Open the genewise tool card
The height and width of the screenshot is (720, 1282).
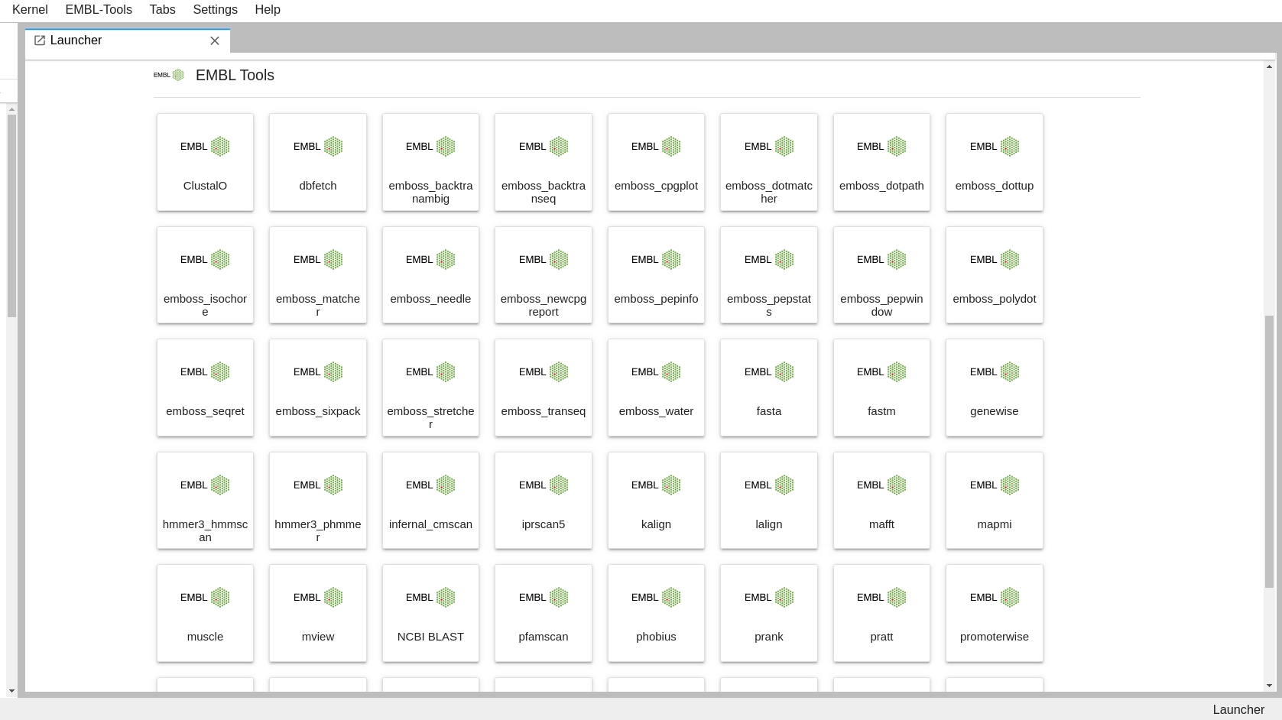coord(995,388)
